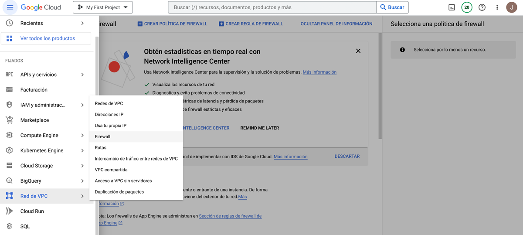Open the three-dot more options menu
This screenshot has height=235, width=523.
pos(497,7)
